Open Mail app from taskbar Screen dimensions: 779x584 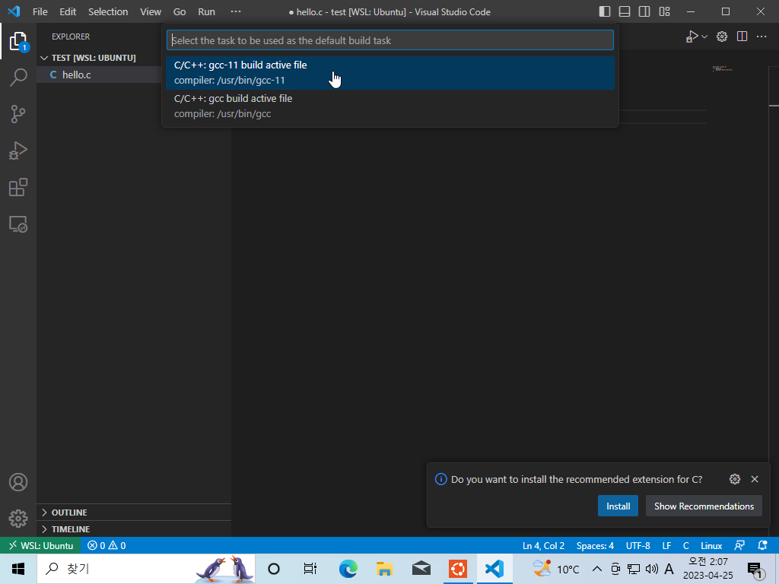(x=421, y=569)
